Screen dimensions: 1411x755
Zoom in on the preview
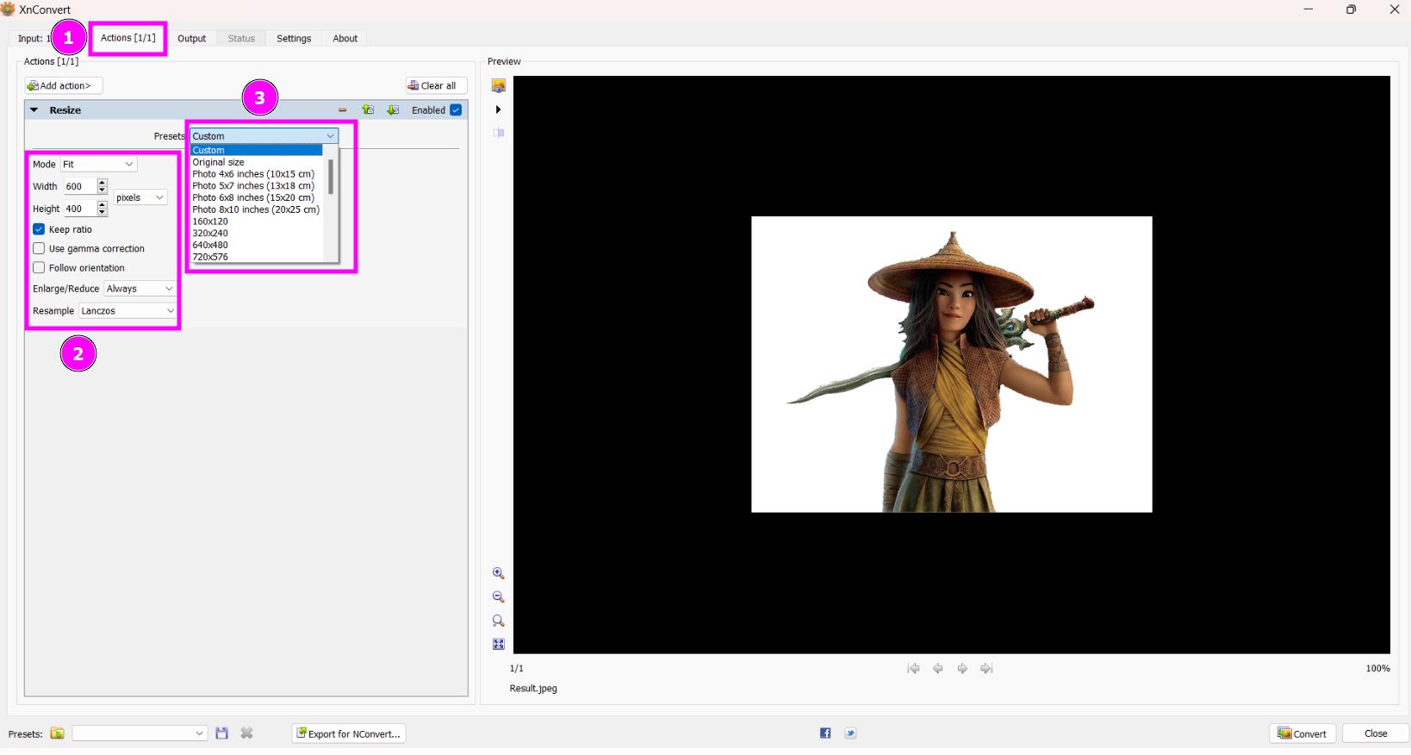pyautogui.click(x=498, y=573)
